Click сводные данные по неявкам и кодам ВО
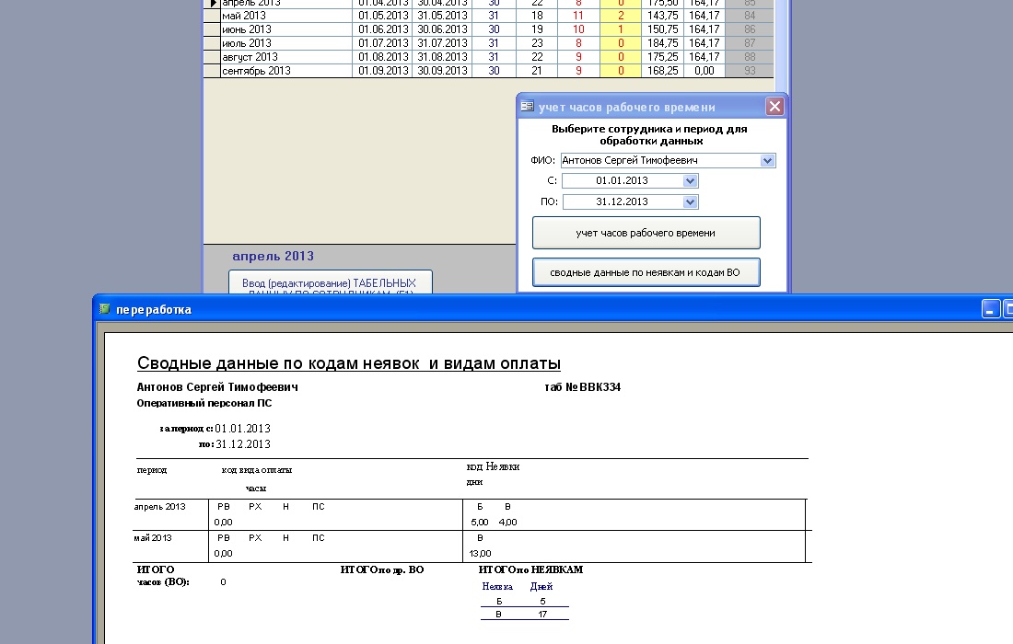Screen dimensions: 1013x644 (x=646, y=272)
